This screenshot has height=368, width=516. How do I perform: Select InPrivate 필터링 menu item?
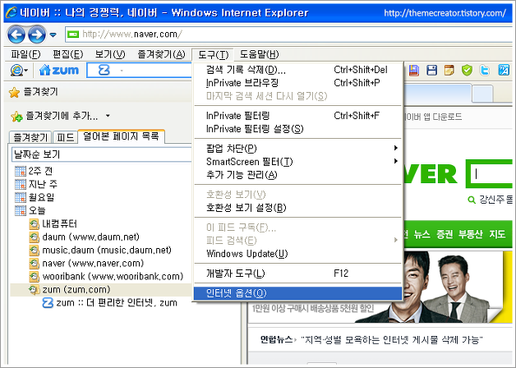tap(297, 116)
